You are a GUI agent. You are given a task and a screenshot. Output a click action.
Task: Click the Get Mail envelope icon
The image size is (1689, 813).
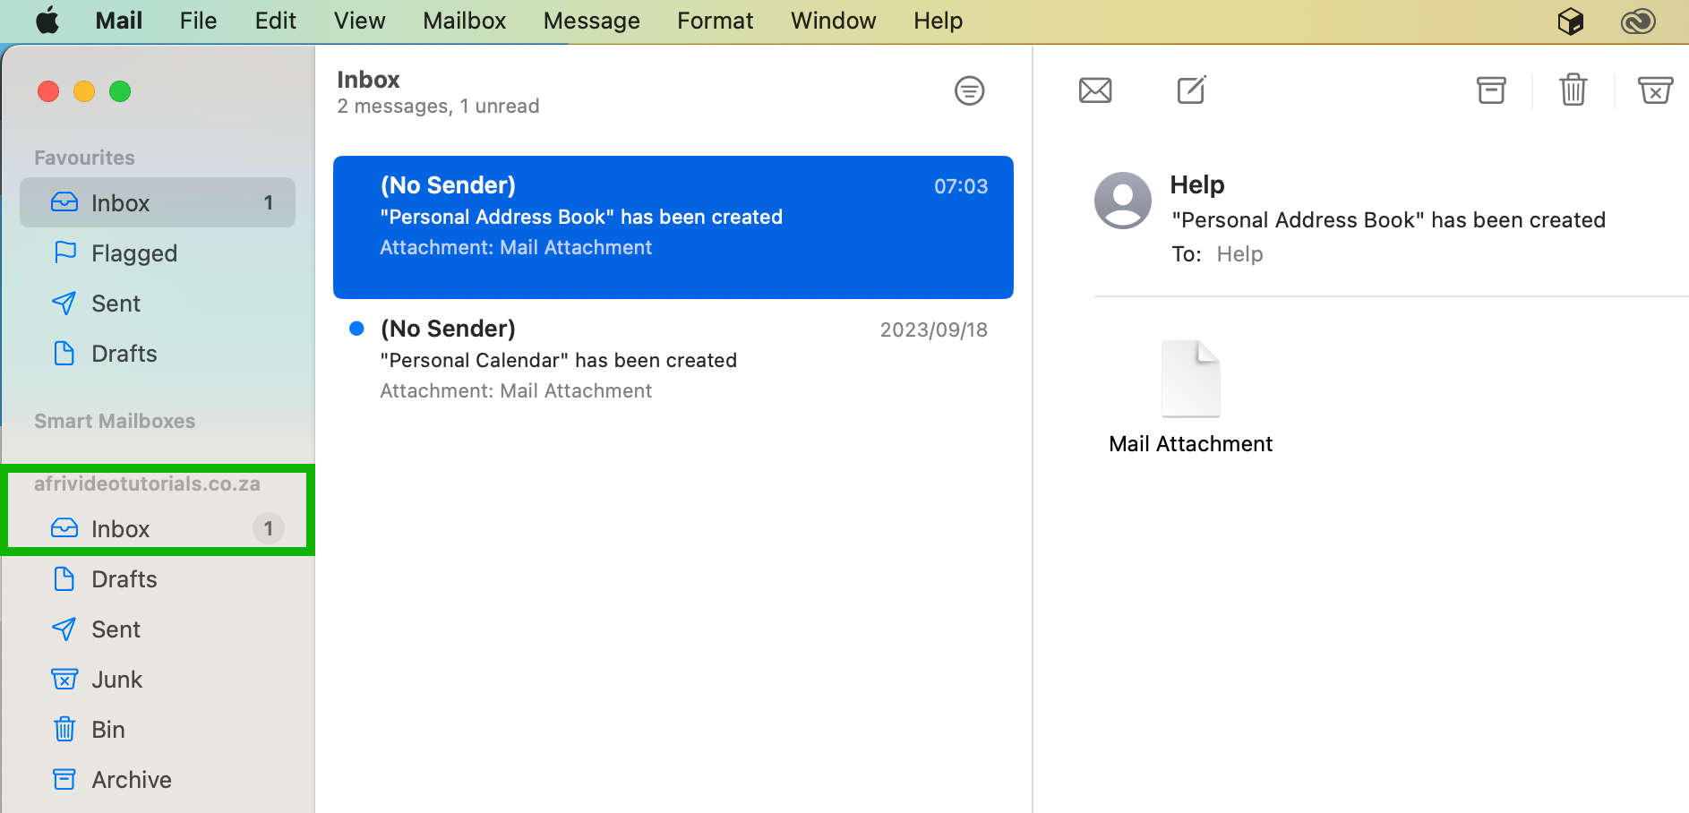(1094, 90)
